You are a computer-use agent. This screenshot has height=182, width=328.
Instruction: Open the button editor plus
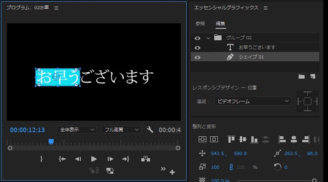tap(172, 172)
